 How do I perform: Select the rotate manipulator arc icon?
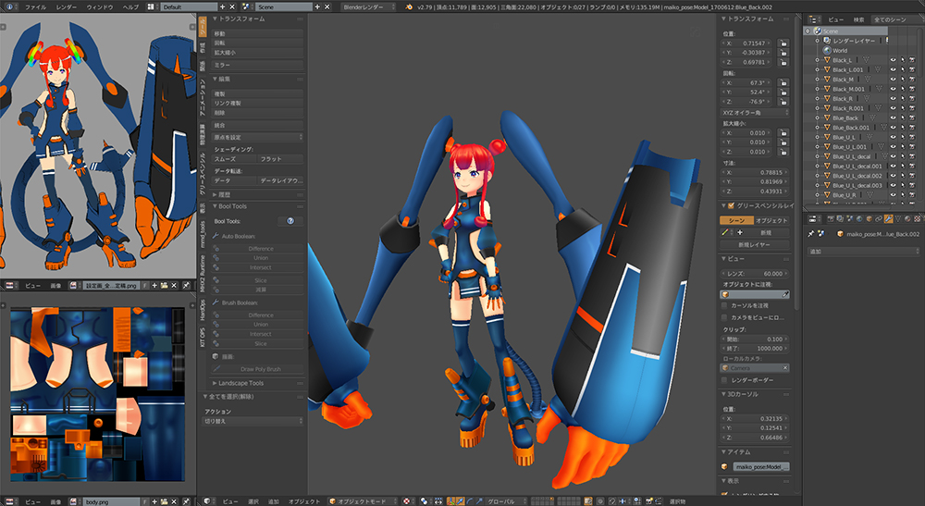(470, 501)
